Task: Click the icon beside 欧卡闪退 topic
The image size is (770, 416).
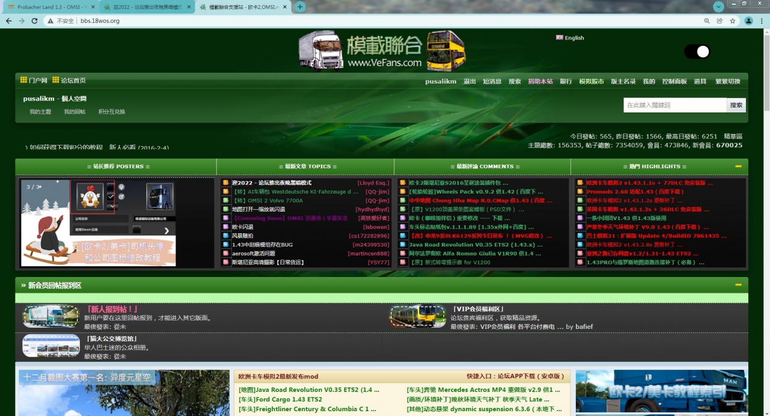Action: point(225,227)
